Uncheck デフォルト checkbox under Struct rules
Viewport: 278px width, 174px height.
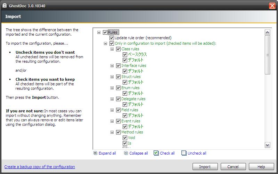[125, 82]
